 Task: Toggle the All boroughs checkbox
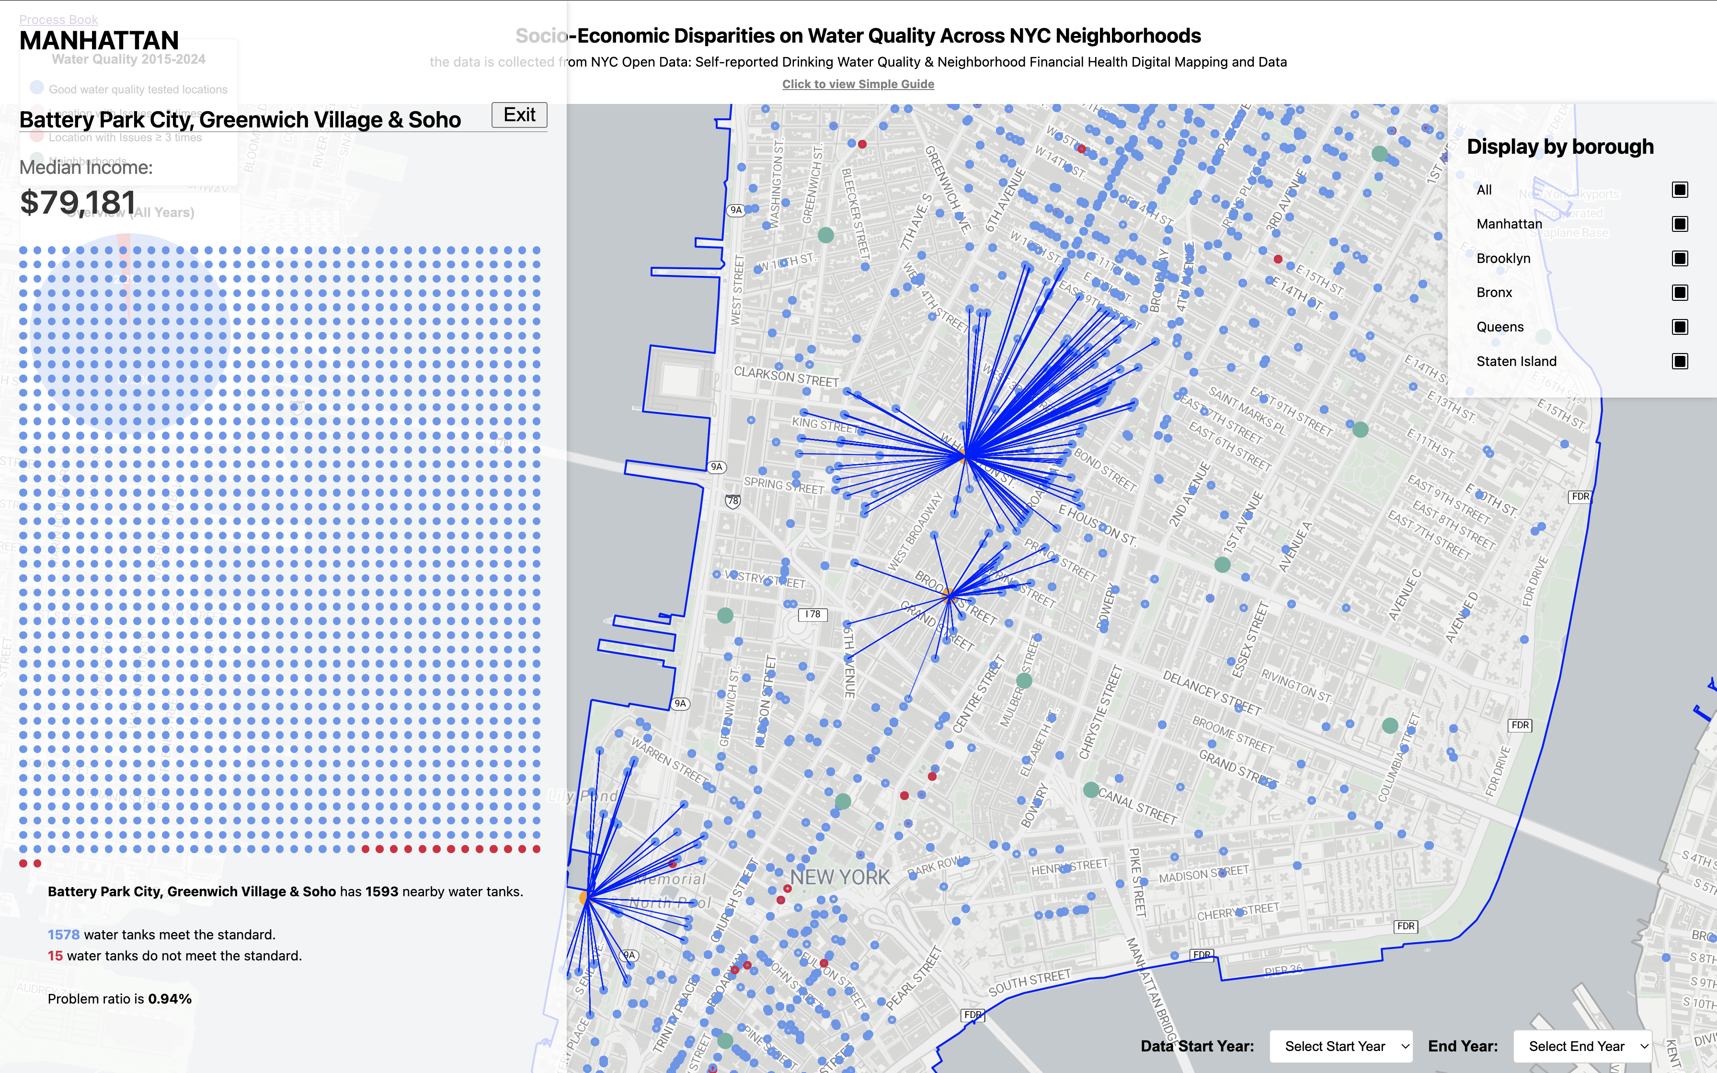pos(1680,190)
